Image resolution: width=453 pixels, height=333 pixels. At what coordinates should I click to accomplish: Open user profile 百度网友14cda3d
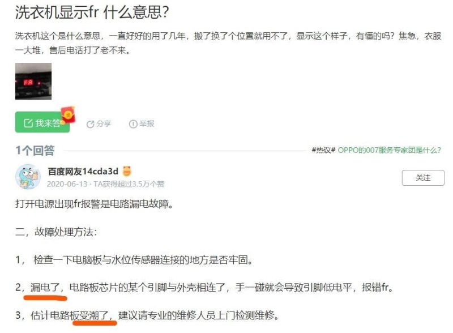[83, 172]
